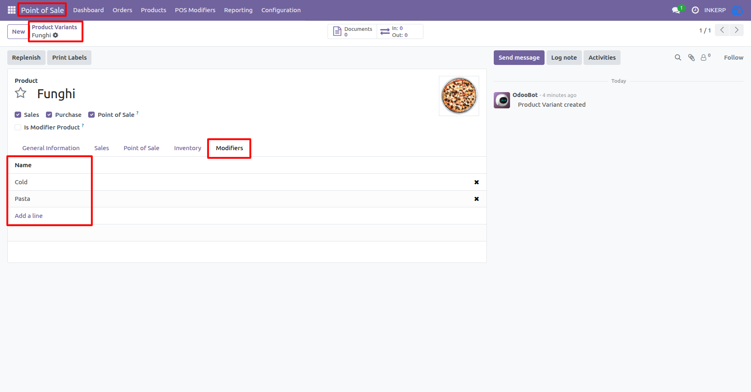751x392 pixels.
Task: Click the Activities button
Action: coord(602,58)
